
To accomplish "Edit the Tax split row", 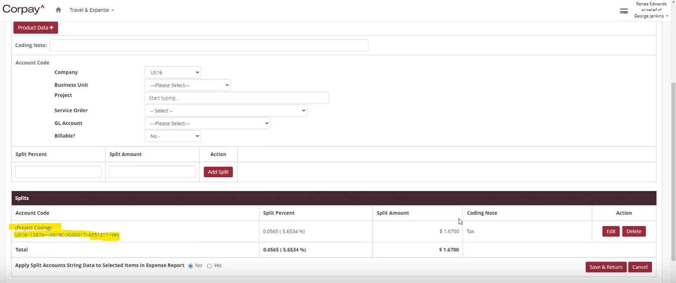I will (x=611, y=231).
